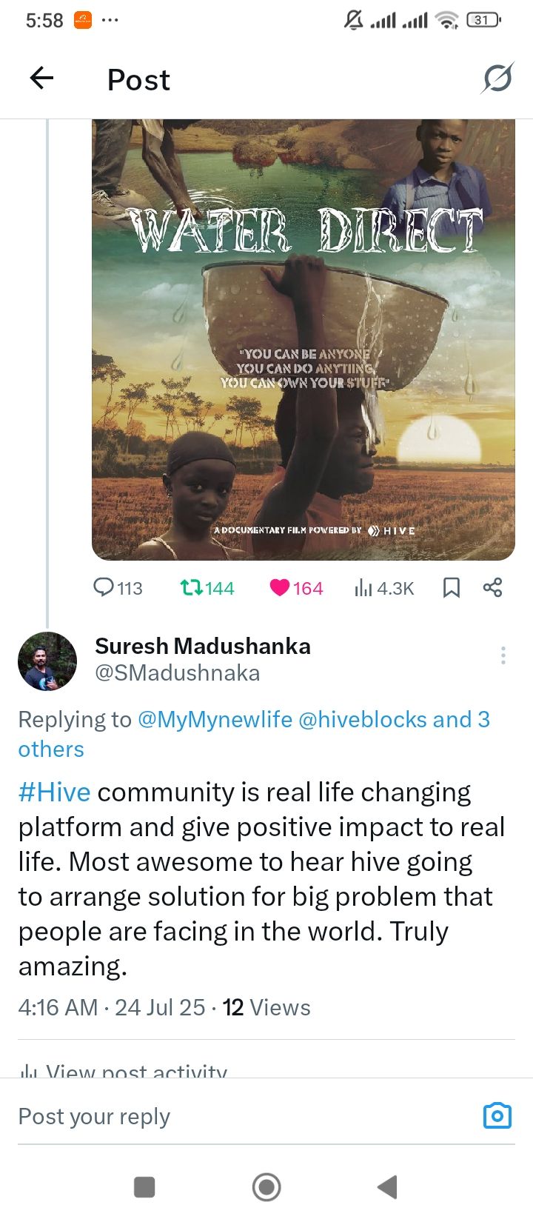
Task: Tap the reply bubble with 113 comments
Action: (x=118, y=588)
